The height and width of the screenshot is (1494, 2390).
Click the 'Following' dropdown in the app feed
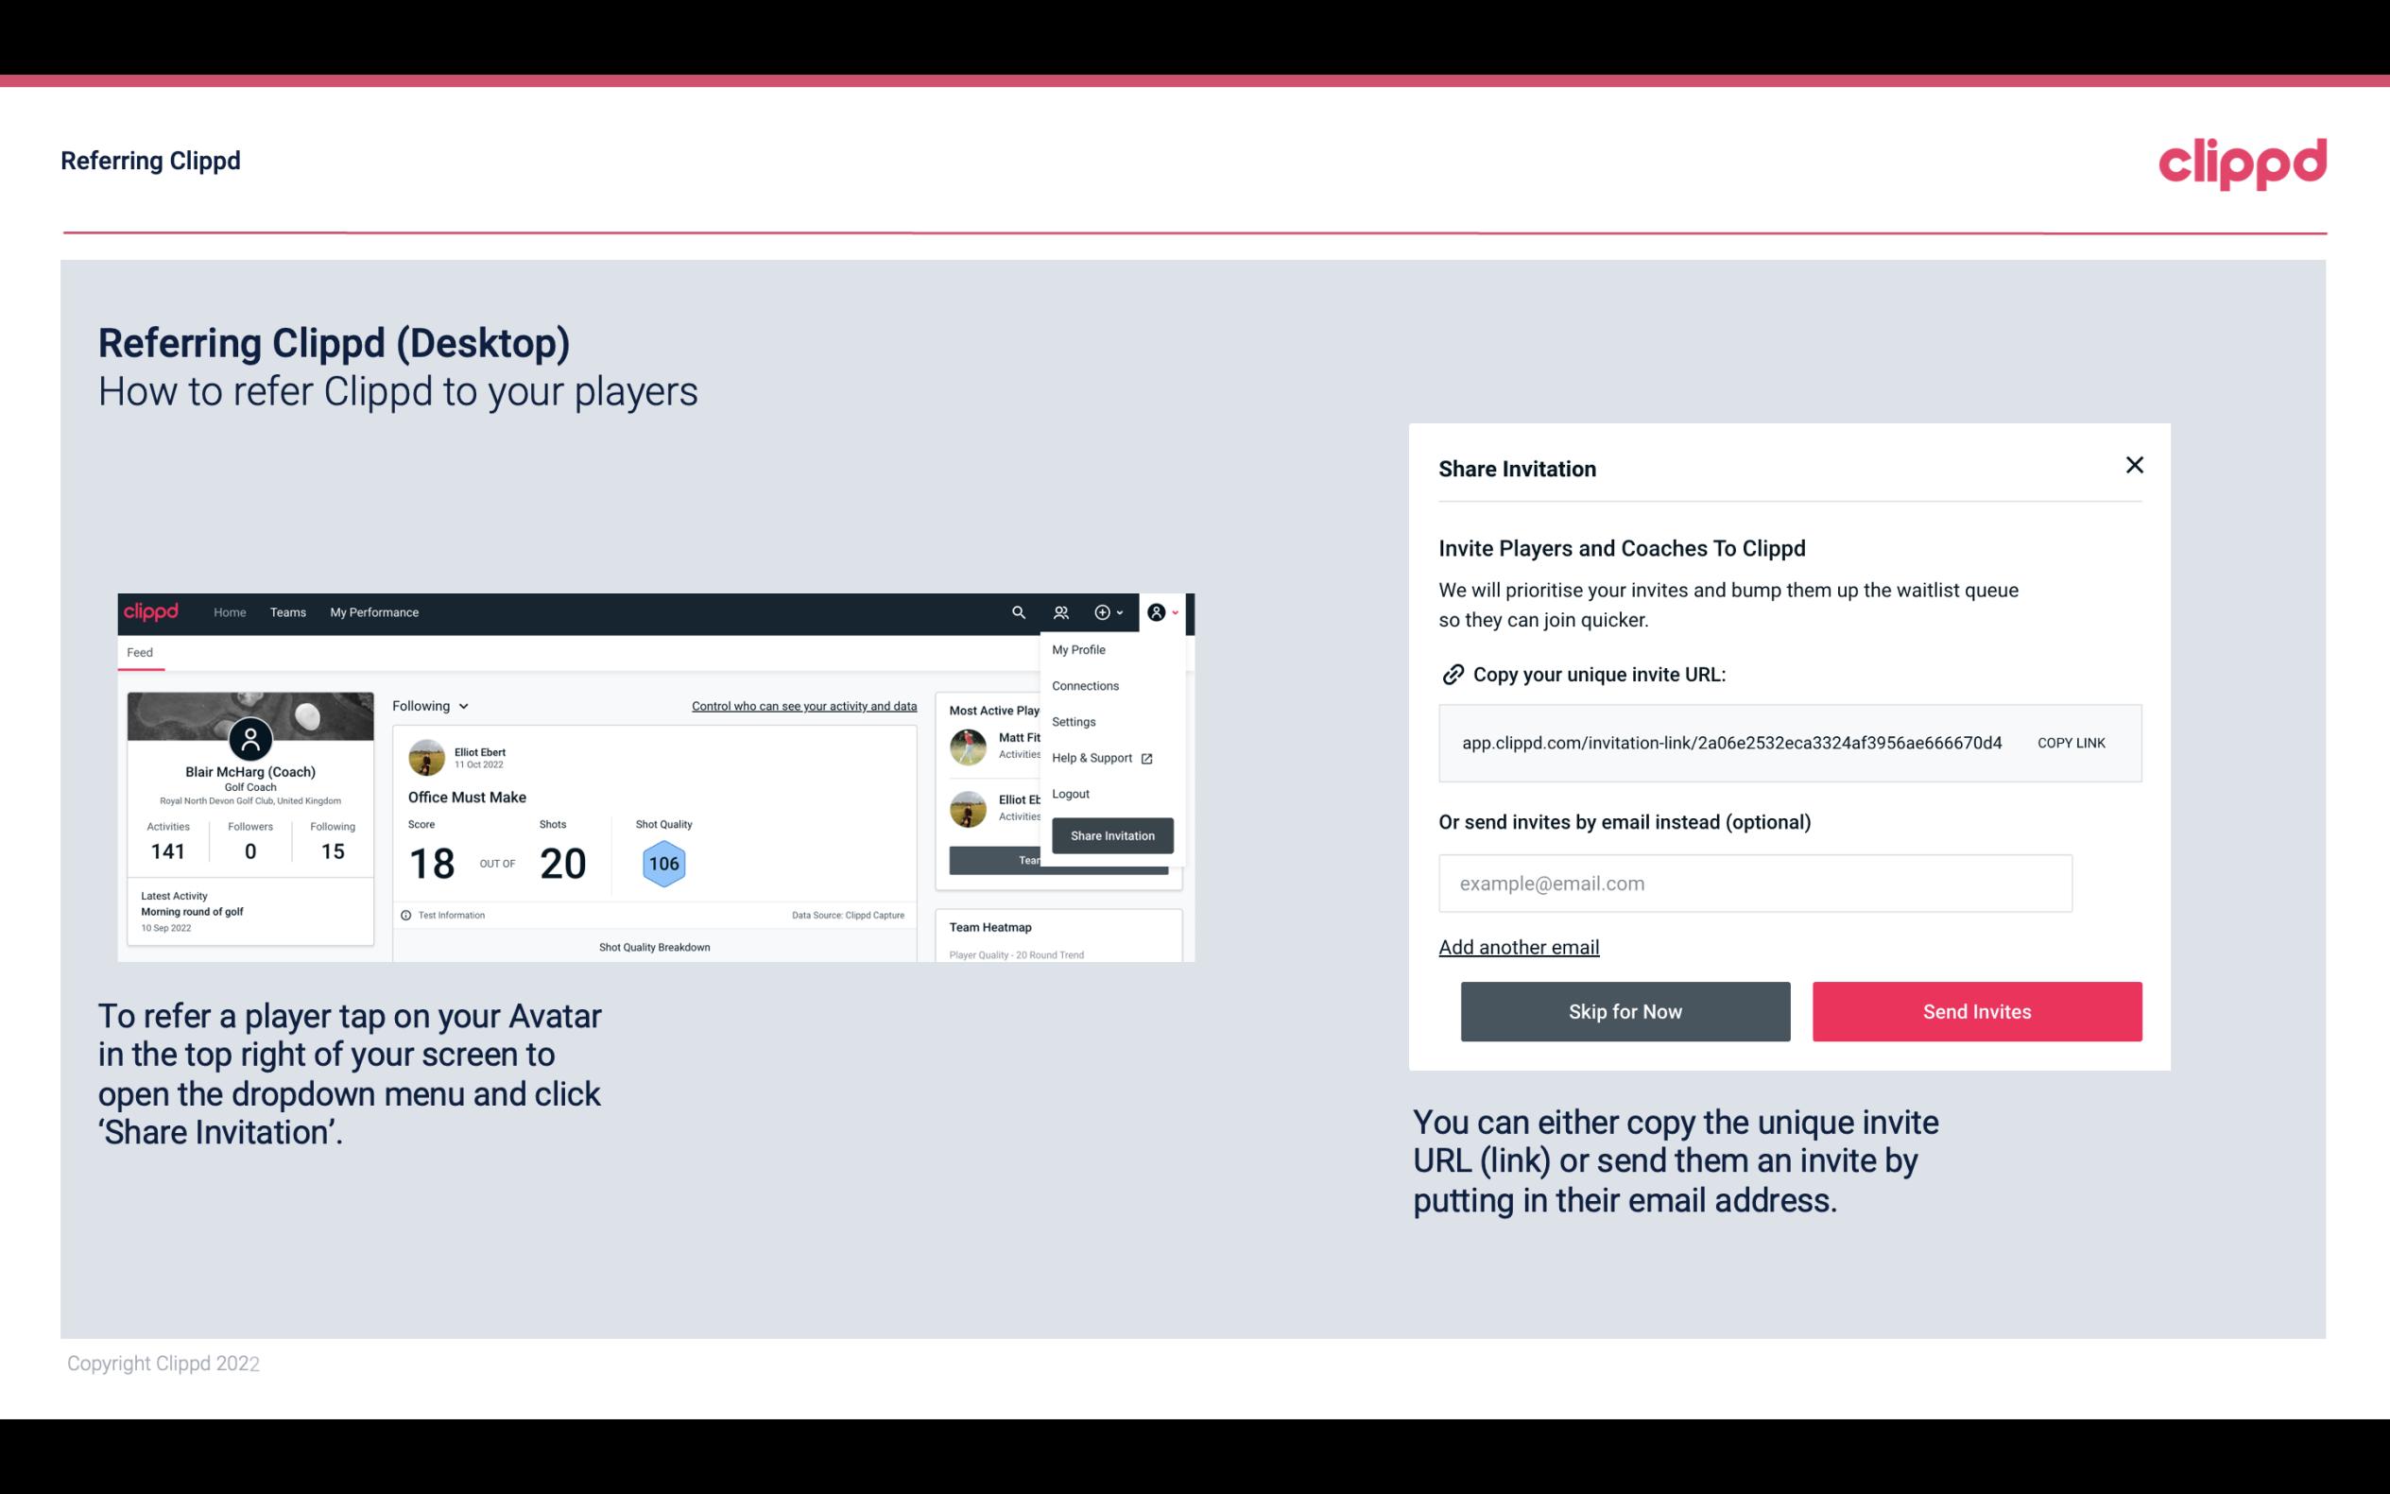pos(428,706)
